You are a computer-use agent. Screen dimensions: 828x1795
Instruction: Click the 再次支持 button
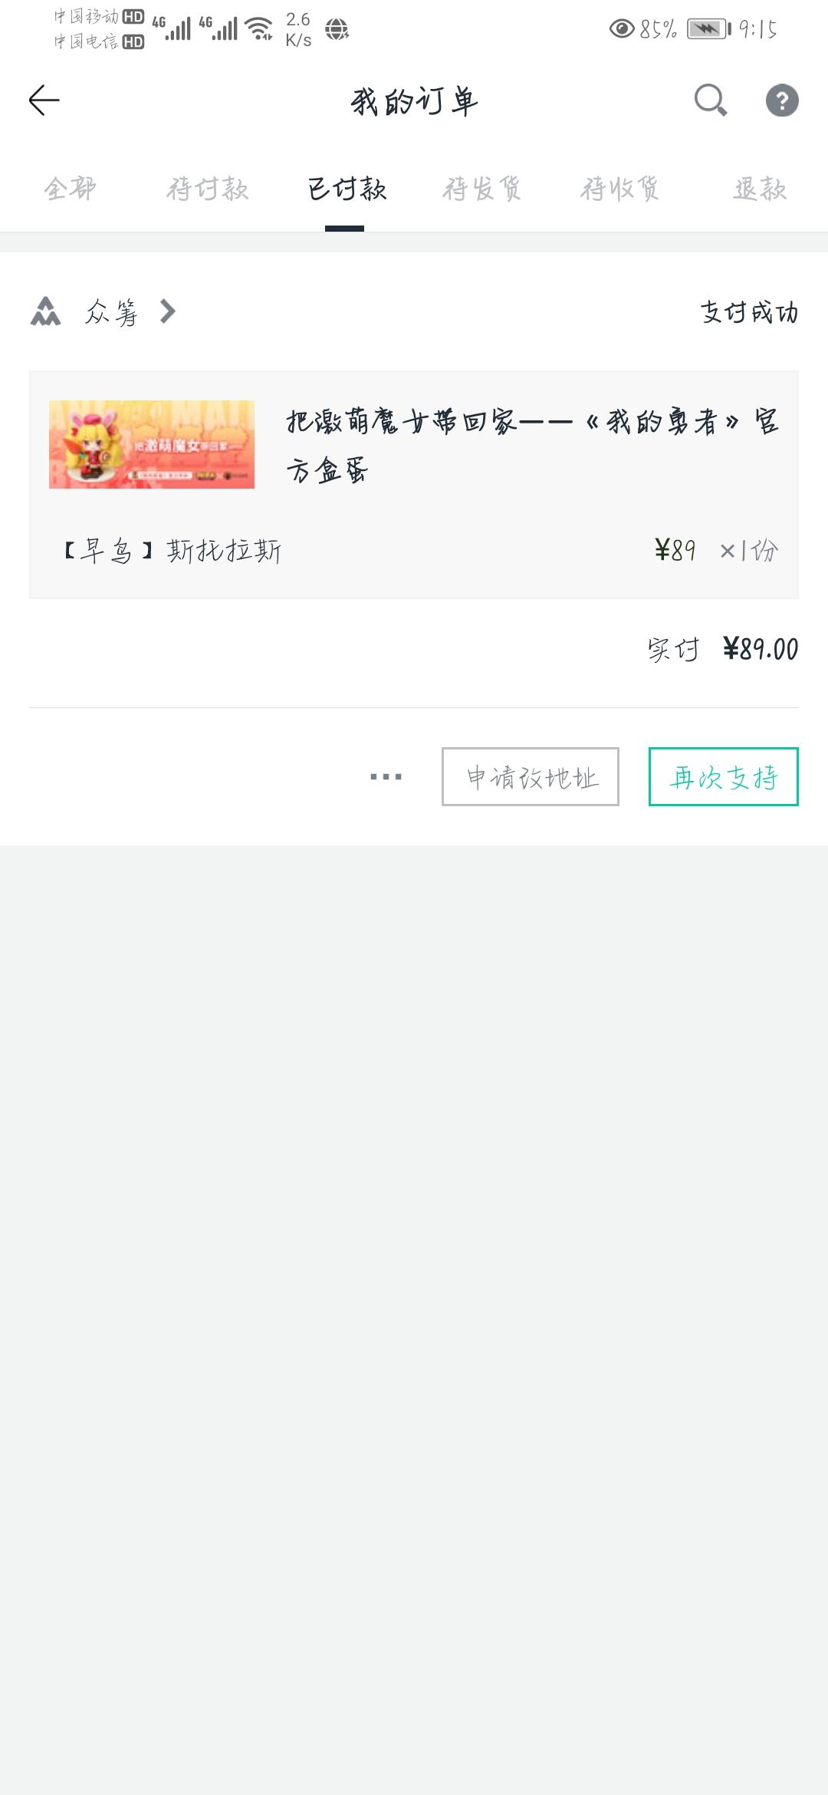(x=724, y=777)
